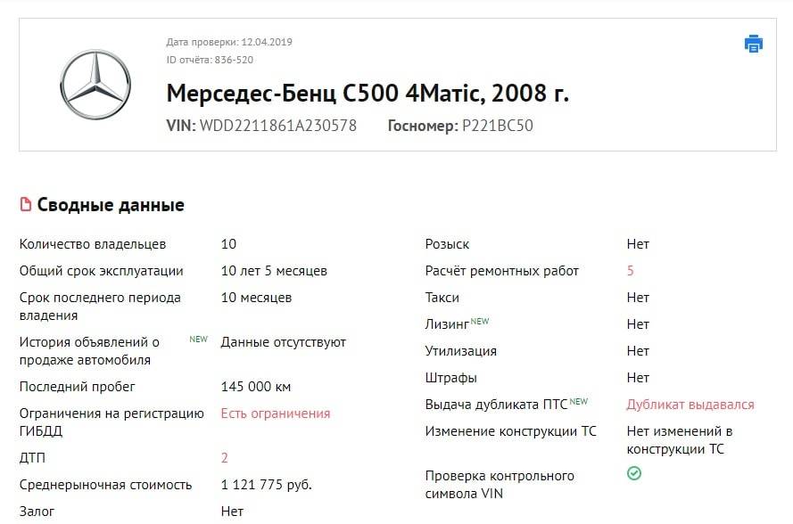The image size is (793, 524).
Task: Click the last mileage value 145 000 км
Action: pos(256,387)
